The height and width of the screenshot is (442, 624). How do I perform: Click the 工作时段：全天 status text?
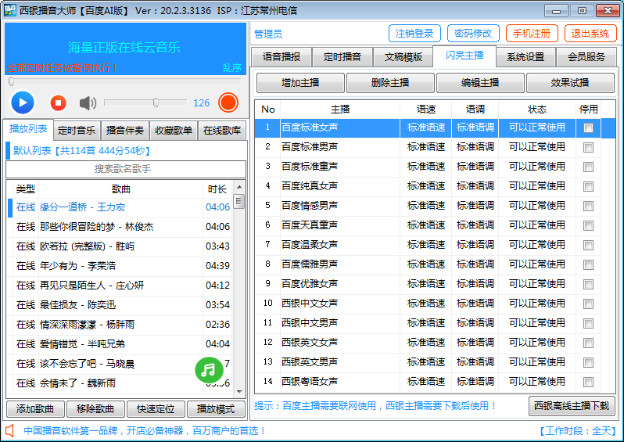click(x=578, y=431)
